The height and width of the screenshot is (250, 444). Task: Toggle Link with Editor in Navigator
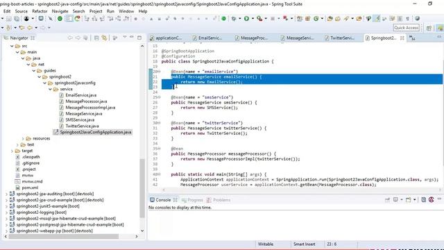tap(105, 38)
